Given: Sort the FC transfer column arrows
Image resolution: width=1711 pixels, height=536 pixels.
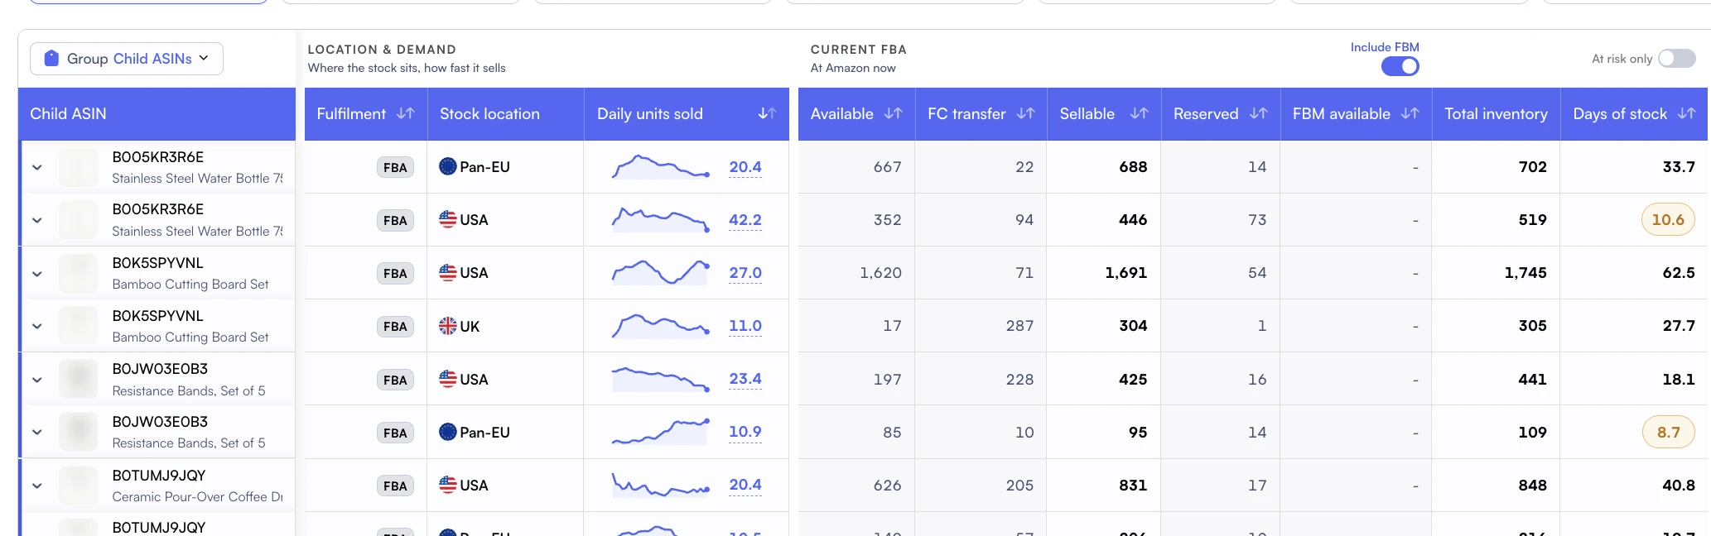Looking at the screenshot, I should click(1025, 113).
